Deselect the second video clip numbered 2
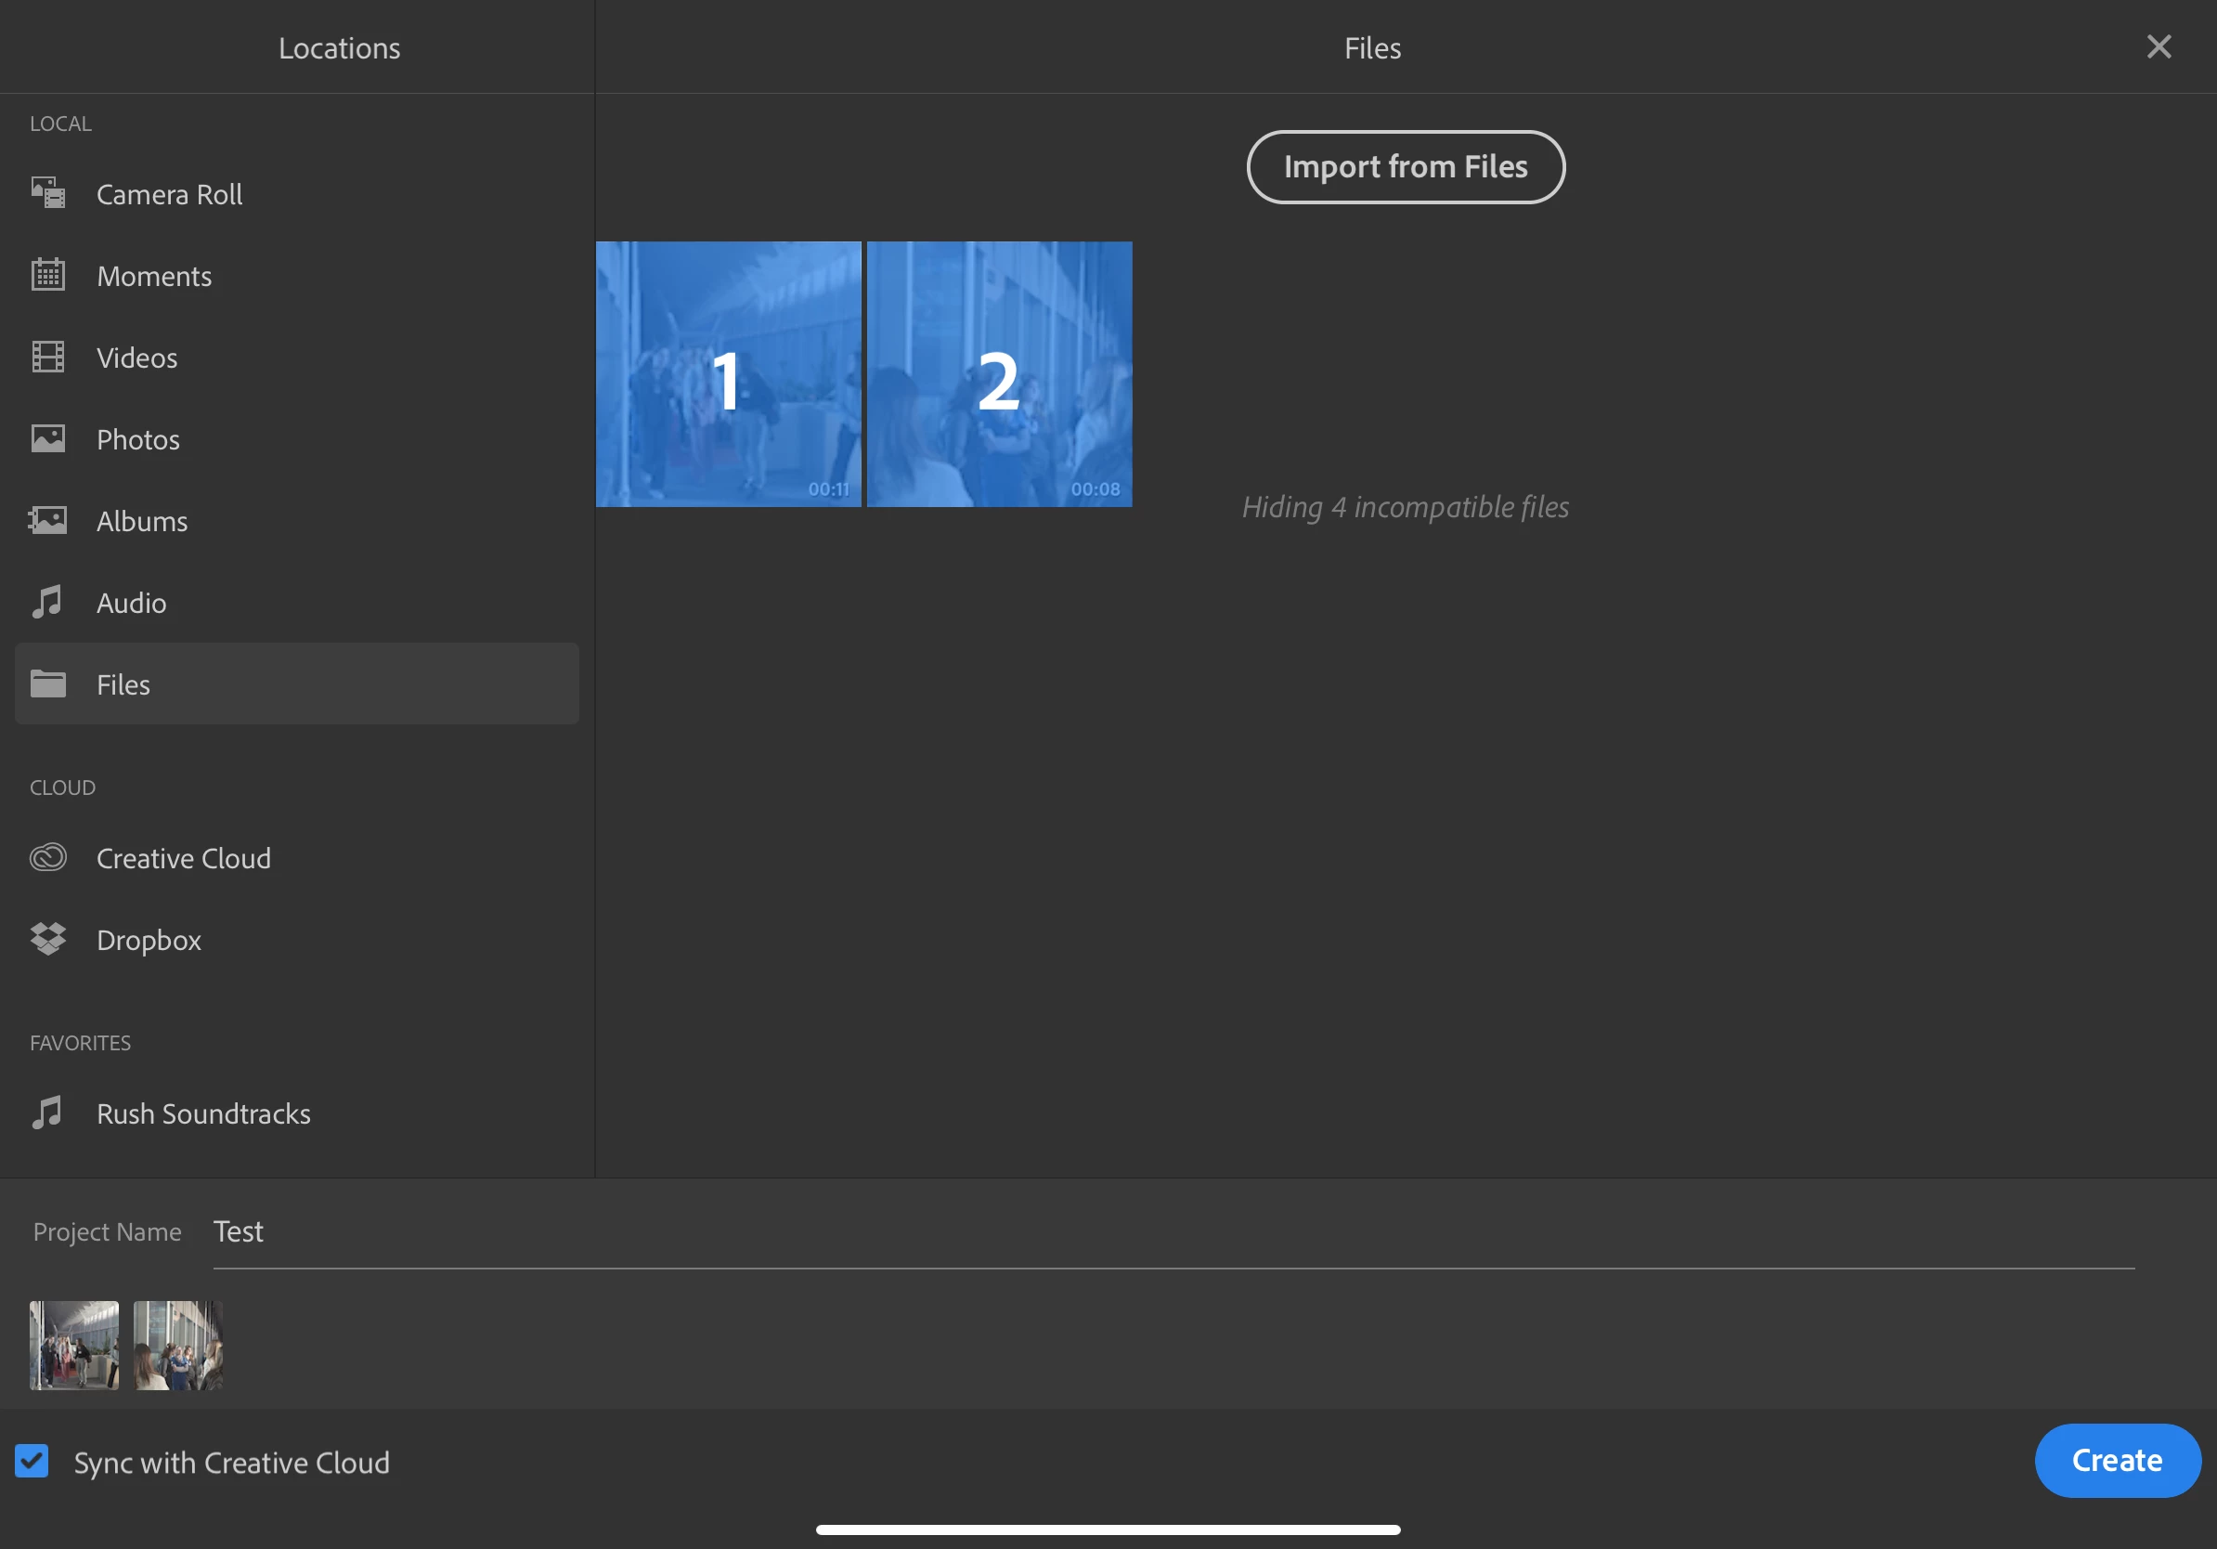Image resolution: width=2217 pixels, height=1549 pixels. coord(999,374)
